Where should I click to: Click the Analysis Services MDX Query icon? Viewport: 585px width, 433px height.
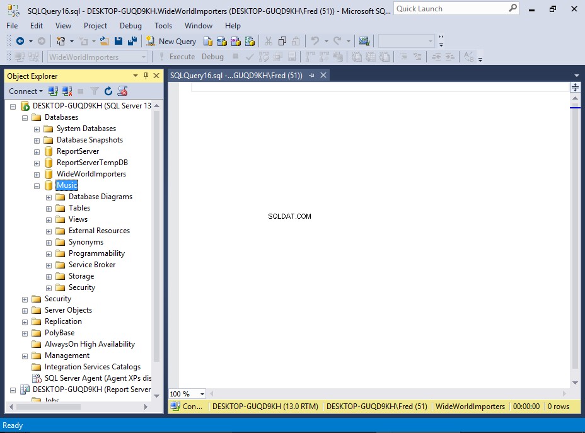tap(222, 41)
